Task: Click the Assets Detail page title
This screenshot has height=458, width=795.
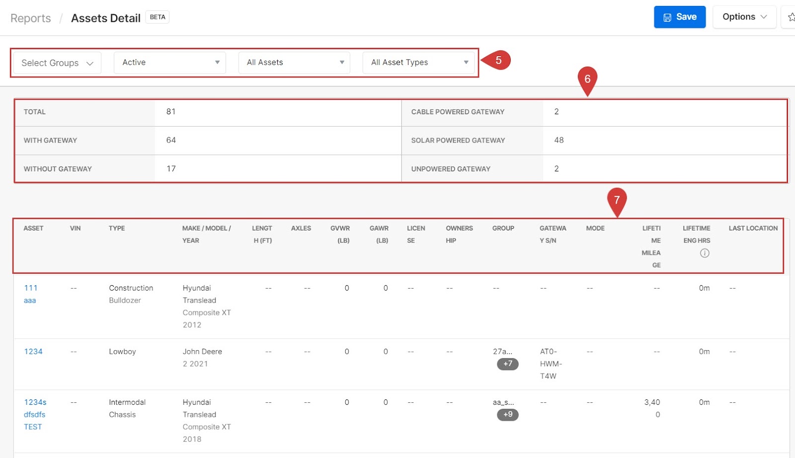Action: pos(106,18)
